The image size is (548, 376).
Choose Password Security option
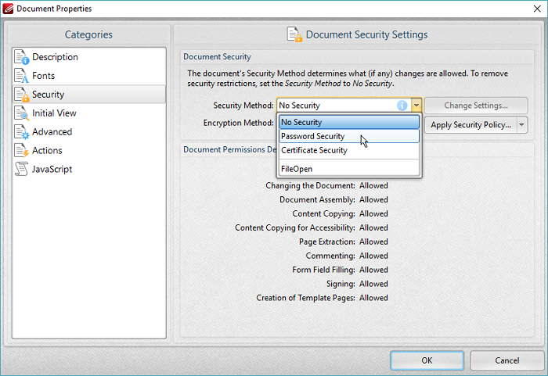coord(349,136)
